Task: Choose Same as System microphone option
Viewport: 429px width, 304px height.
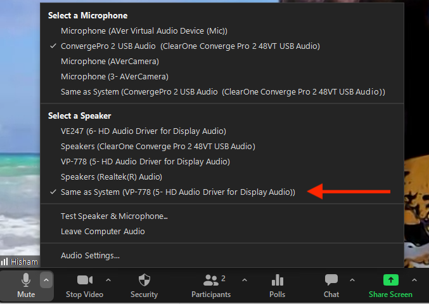Action: [222, 92]
